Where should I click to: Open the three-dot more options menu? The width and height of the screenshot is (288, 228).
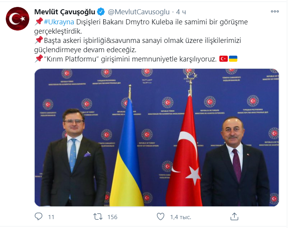(x=275, y=12)
